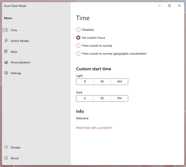Click the Apps list icon in sidebar
186x167 pixels.
click(6, 52)
